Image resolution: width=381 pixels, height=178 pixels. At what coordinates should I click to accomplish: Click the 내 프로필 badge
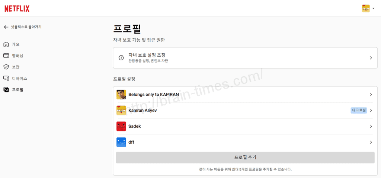pos(358,111)
